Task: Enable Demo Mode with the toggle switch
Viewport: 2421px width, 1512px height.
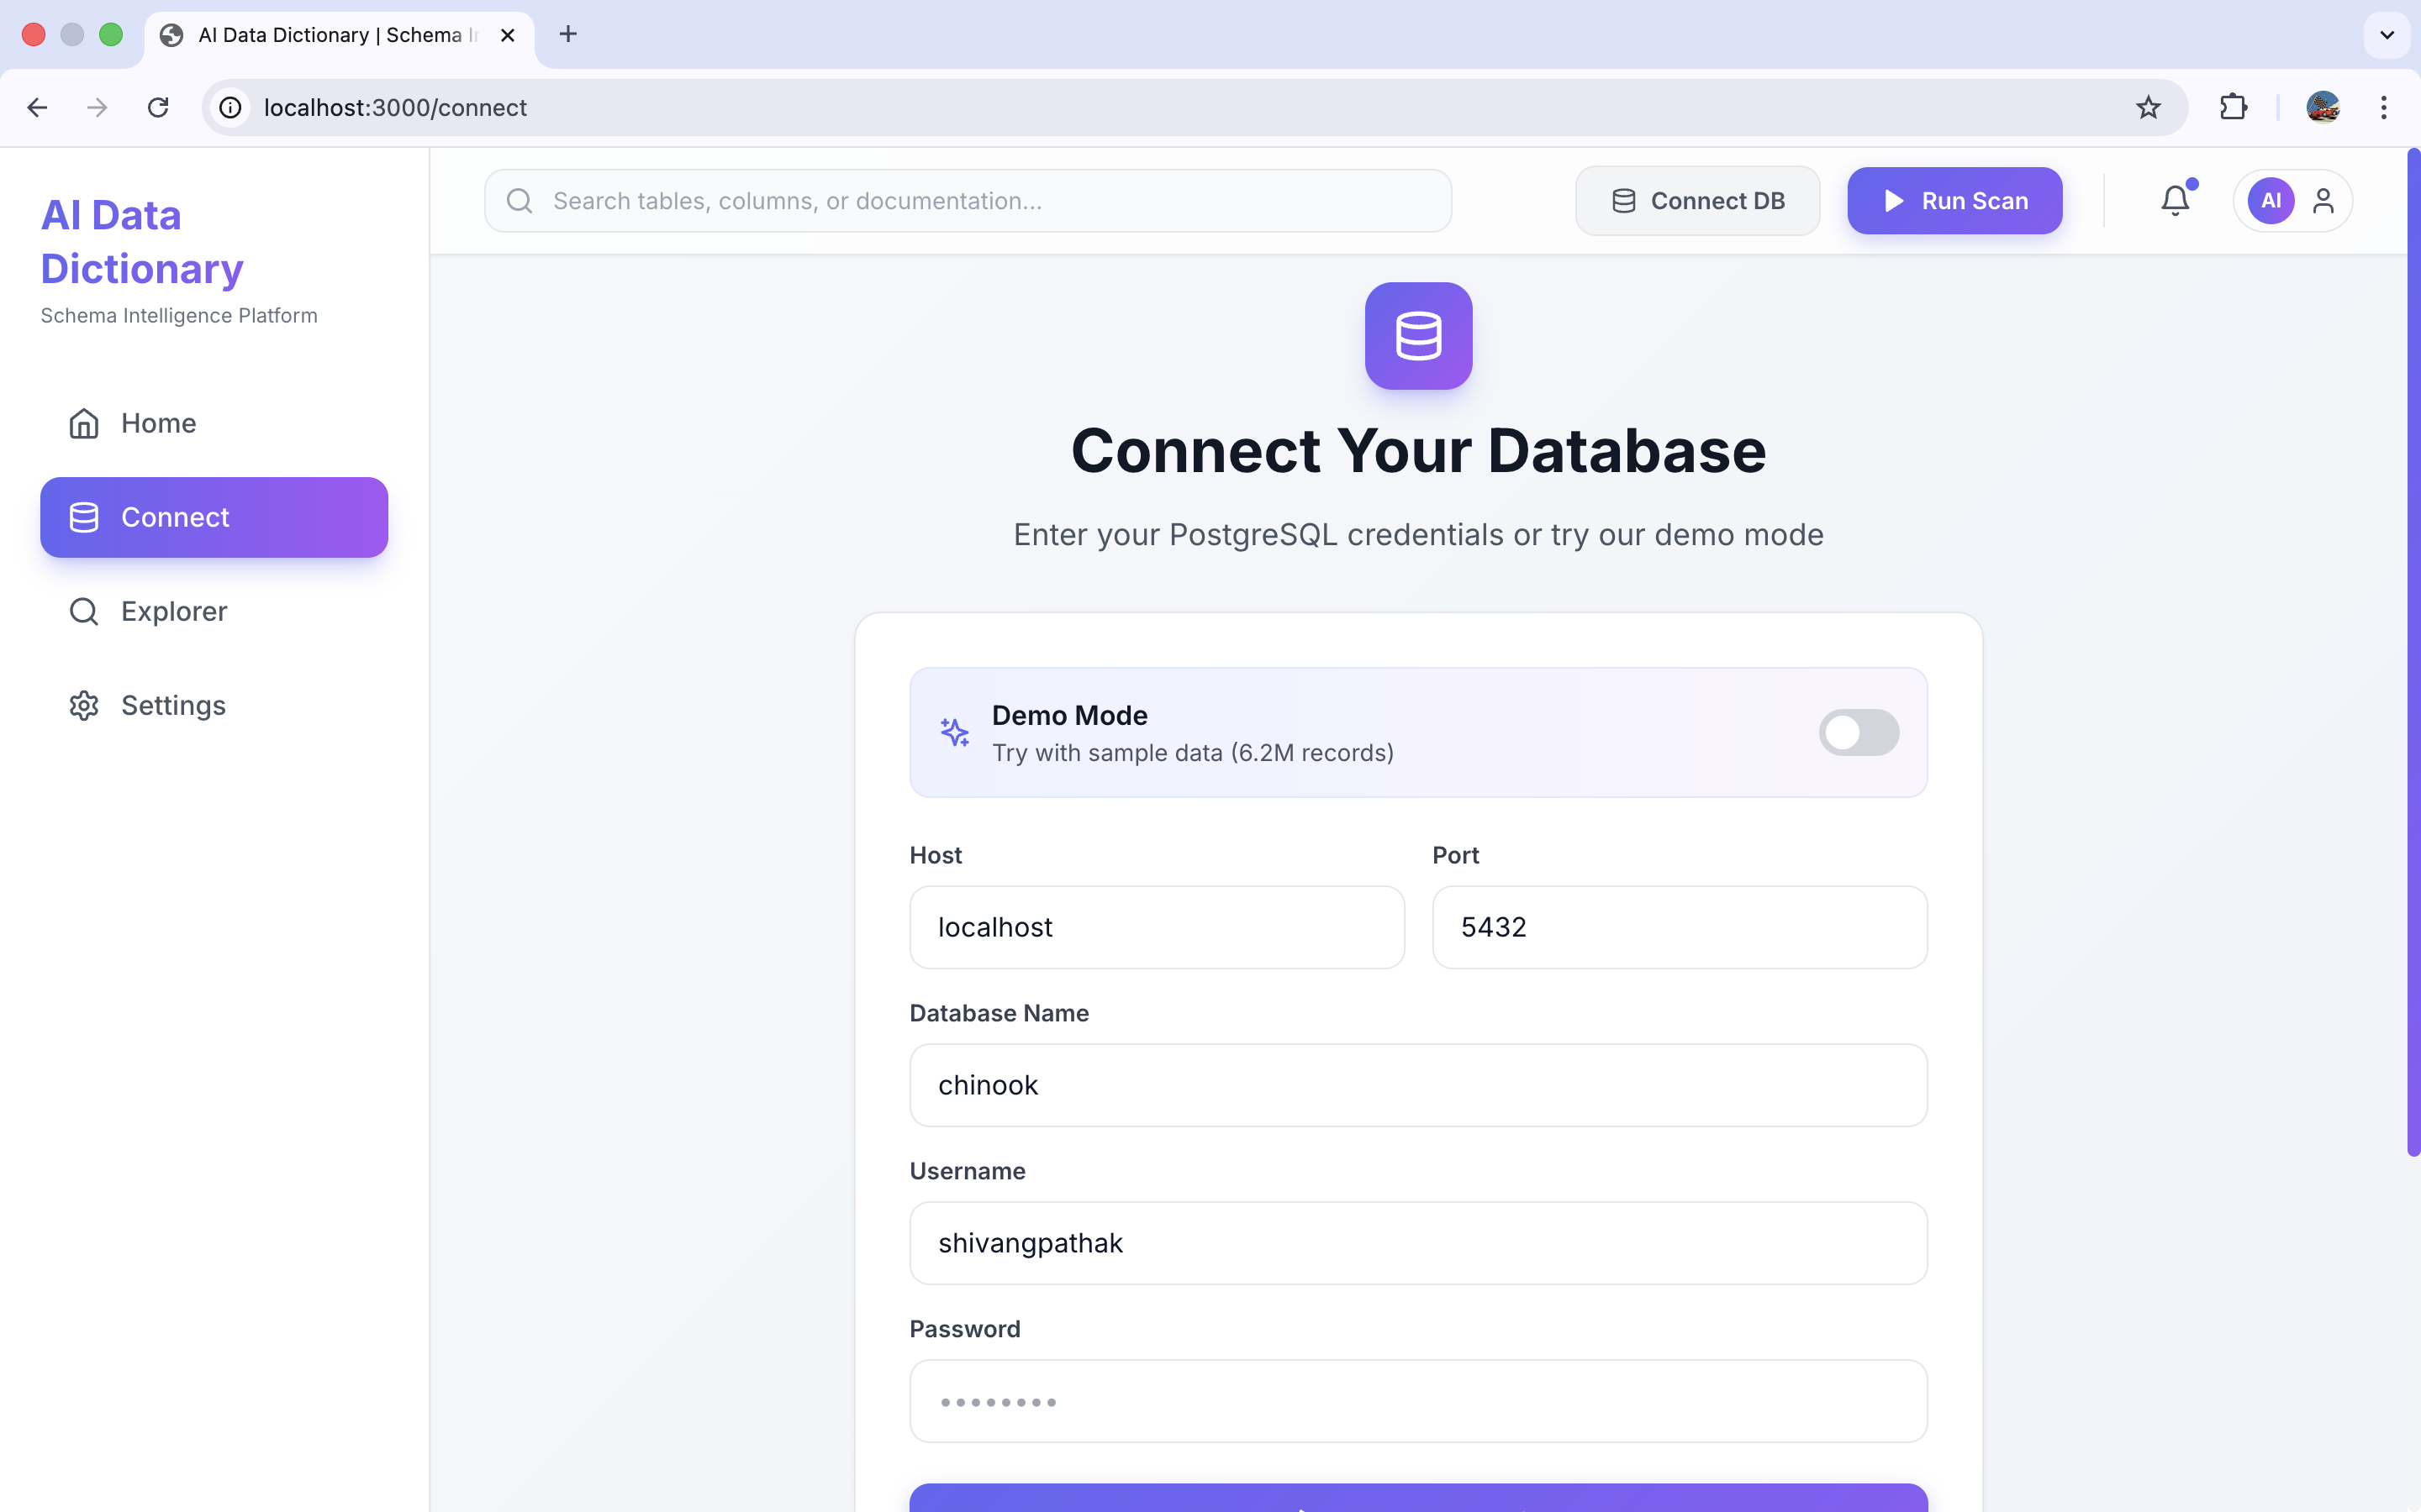Action: pyautogui.click(x=1858, y=732)
